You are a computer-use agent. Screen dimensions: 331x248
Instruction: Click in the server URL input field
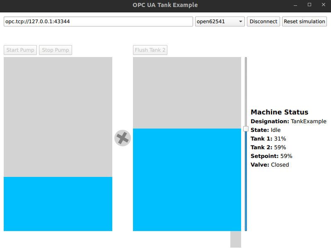[98, 21]
